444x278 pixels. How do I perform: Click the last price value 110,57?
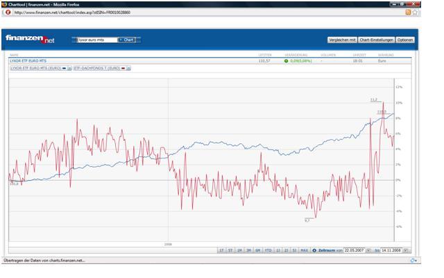[264, 61]
